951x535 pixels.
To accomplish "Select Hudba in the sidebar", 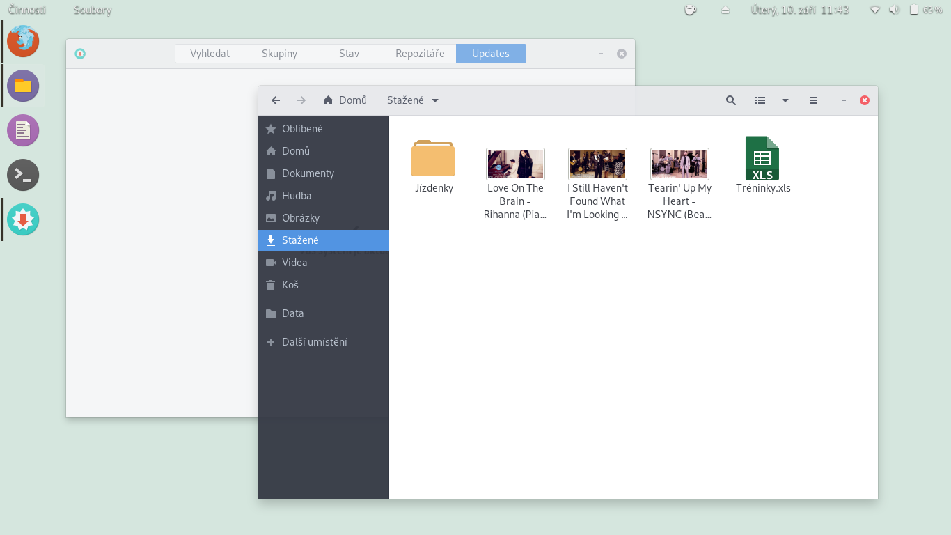I will coord(297,196).
